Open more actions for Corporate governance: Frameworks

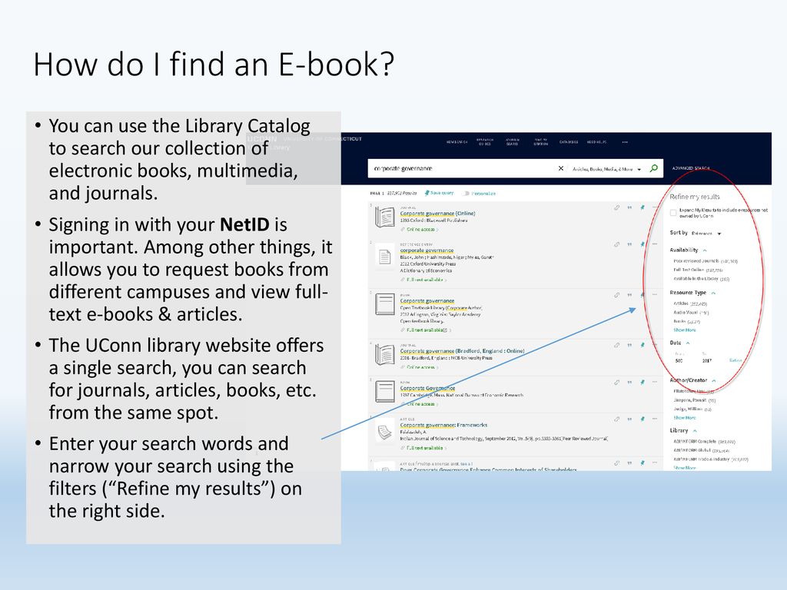(x=655, y=419)
